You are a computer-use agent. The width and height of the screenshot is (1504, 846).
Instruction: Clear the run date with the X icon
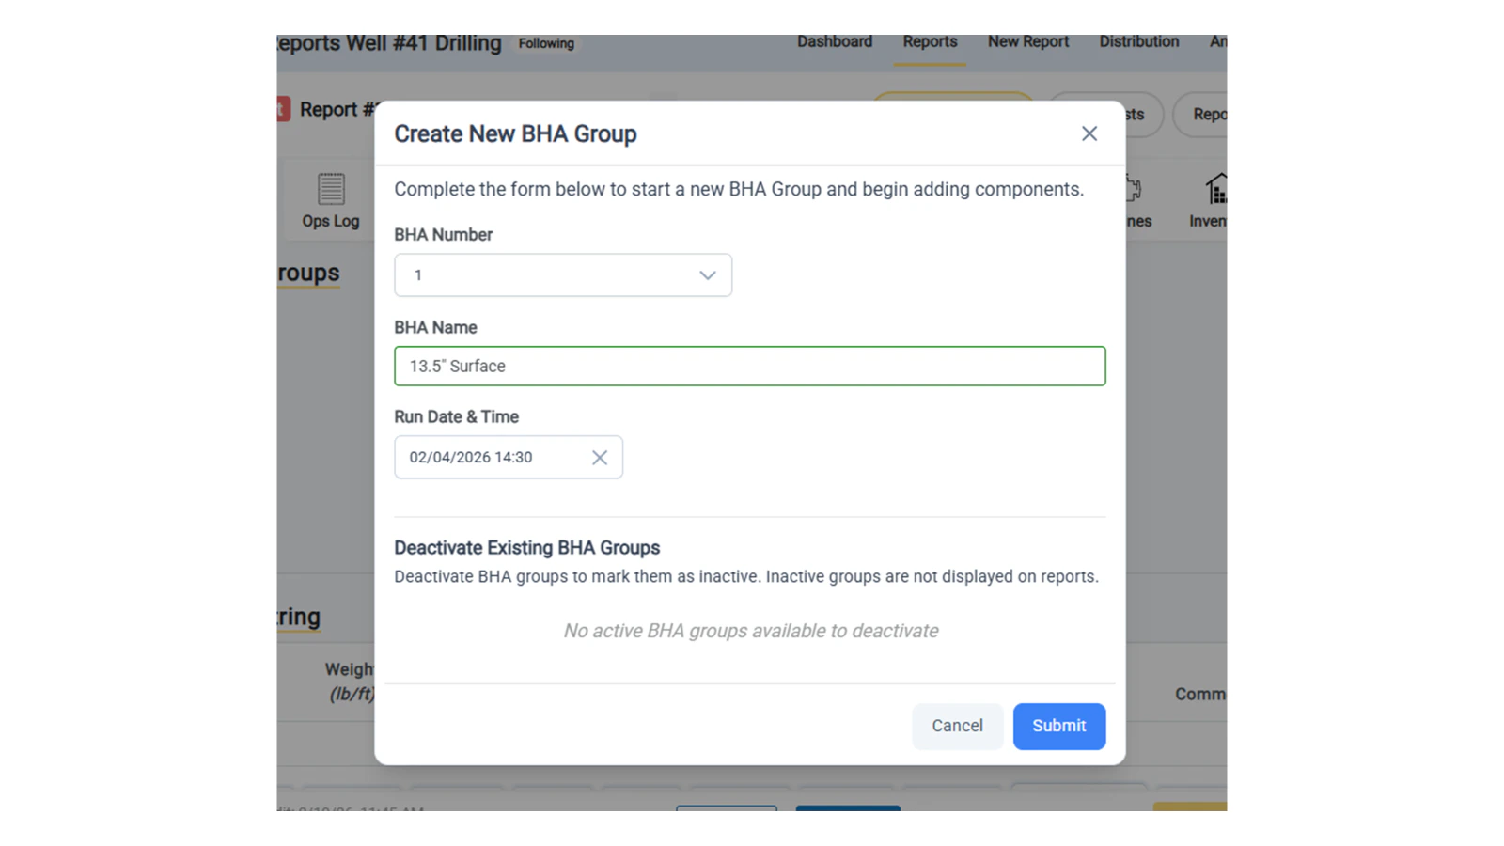tap(600, 457)
